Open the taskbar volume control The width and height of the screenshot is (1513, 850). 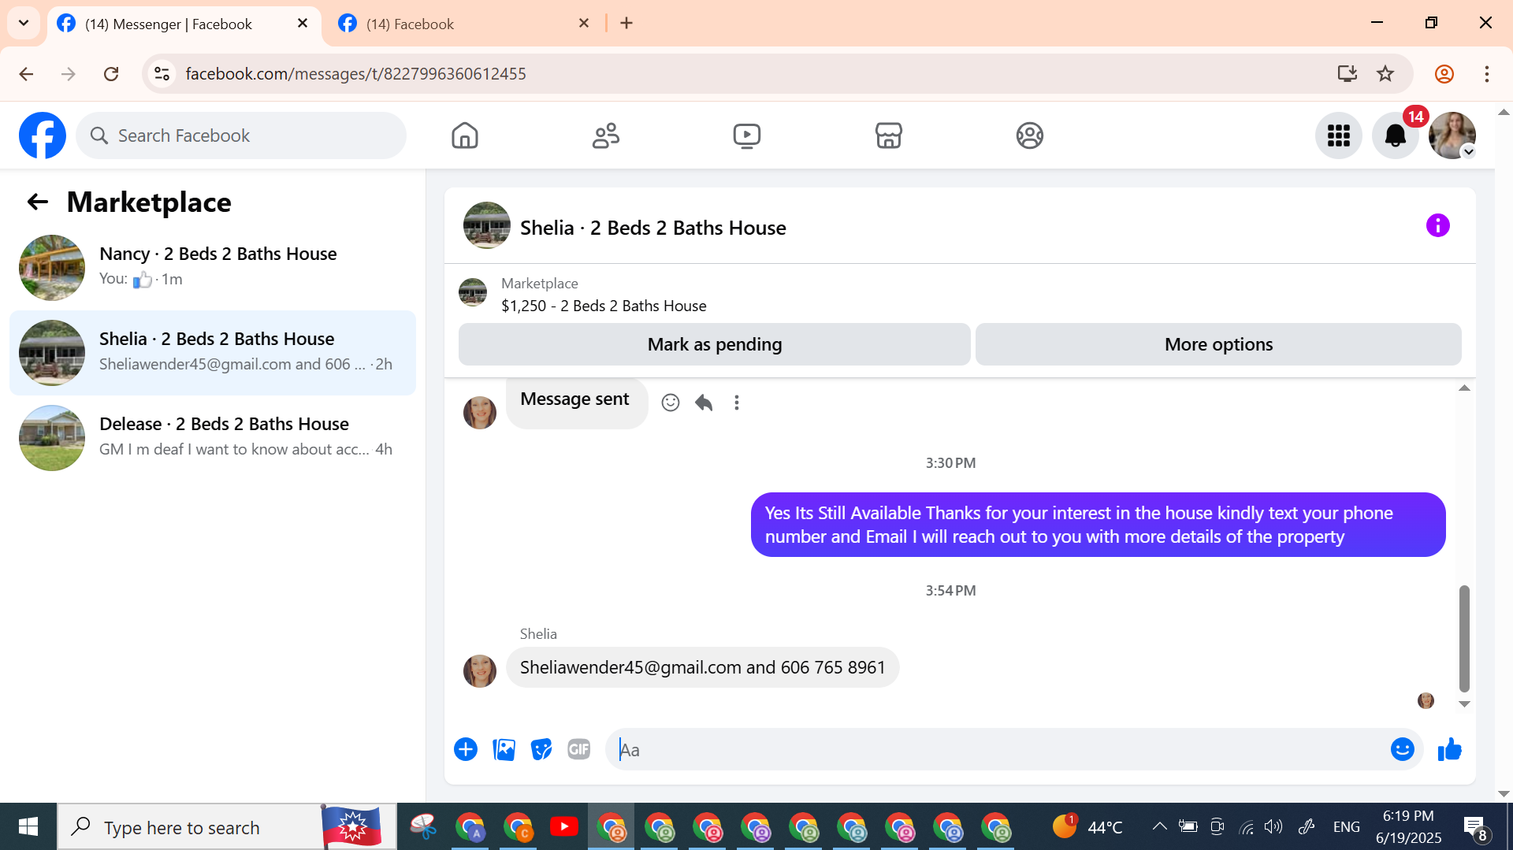(x=1273, y=826)
